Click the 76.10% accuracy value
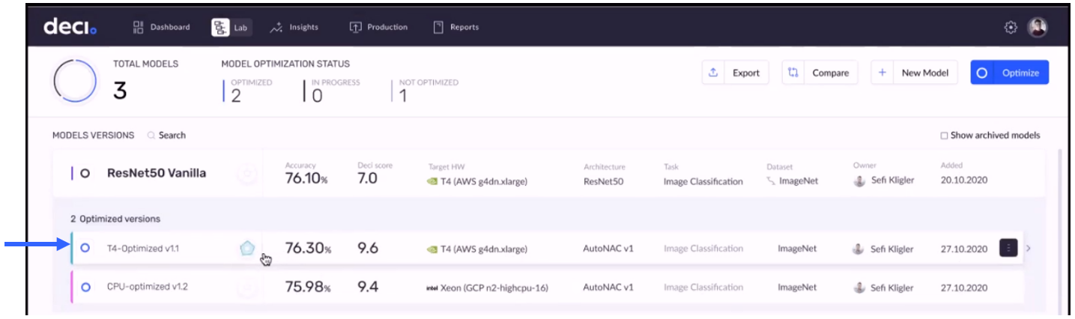The width and height of the screenshot is (1075, 319). click(x=307, y=179)
